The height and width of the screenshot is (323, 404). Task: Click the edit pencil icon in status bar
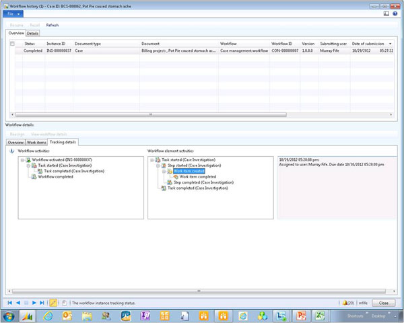point(53,303)
